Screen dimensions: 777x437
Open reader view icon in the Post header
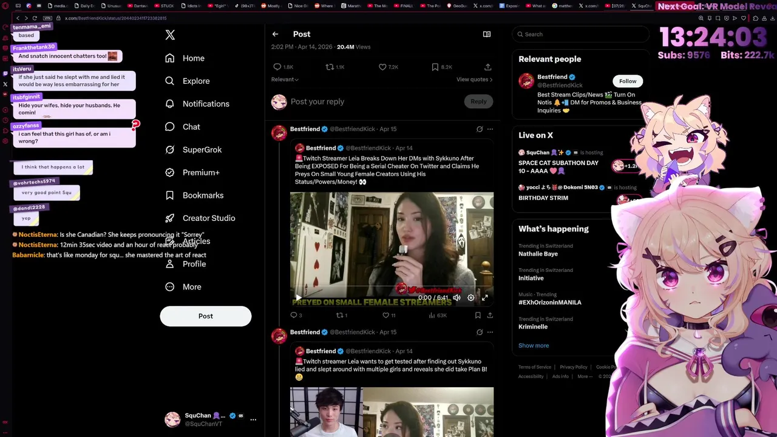(x=487, y=35)
